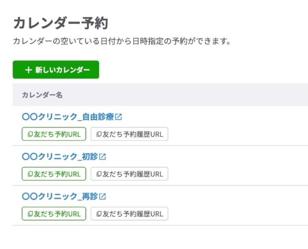Click copy icon in 初診 友だち予約履歴URL button
This screenshot has height=249, width=308.
98,174
